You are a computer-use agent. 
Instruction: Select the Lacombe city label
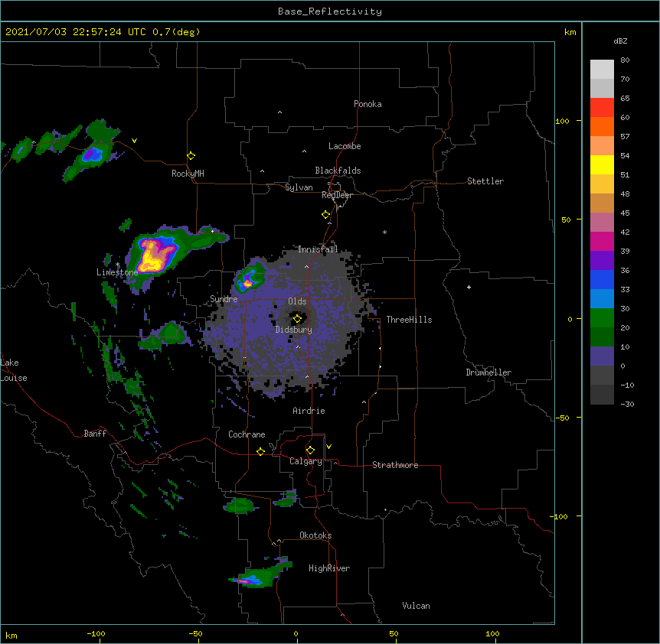345,146
